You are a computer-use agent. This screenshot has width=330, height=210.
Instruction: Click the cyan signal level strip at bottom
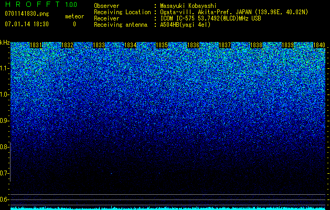pyautogui.click(x=168, y=208)
